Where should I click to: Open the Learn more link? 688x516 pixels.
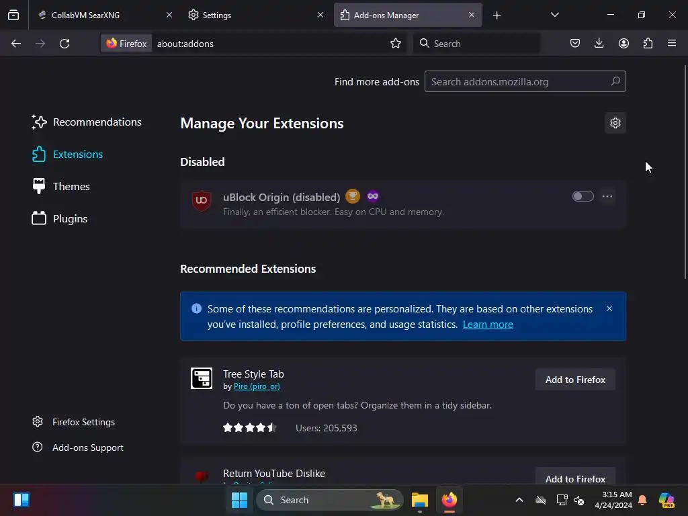pos(488,325)
